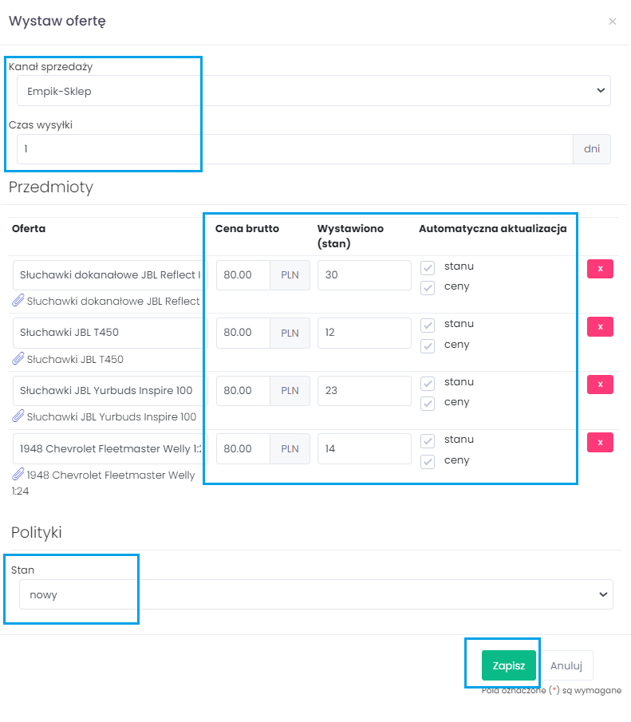Delete the JBL Yurbuds Inspire 100 row

pyautogui.click(x=600, y=385)
